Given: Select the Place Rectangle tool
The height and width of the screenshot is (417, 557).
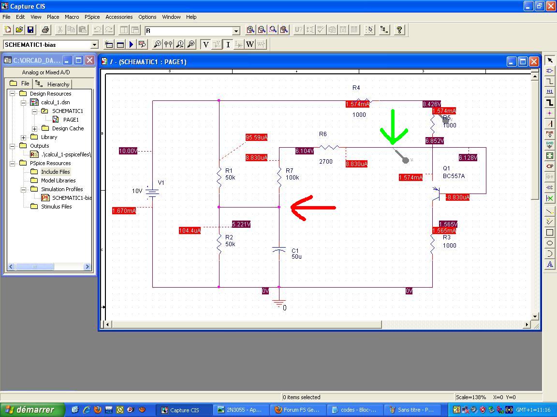Looking at the screenshot, I should (x=550, y=233).
